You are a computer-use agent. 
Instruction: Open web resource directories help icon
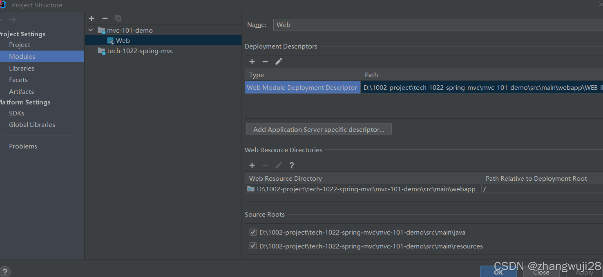(292, 165)
